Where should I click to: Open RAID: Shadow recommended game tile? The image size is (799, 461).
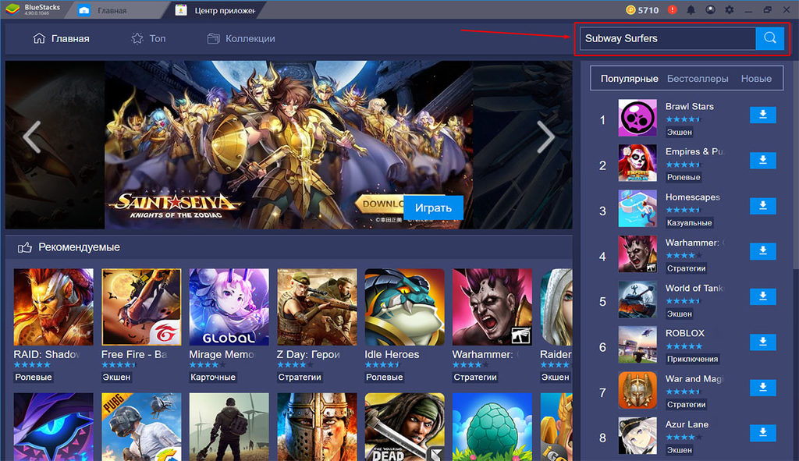coord(54,307)
